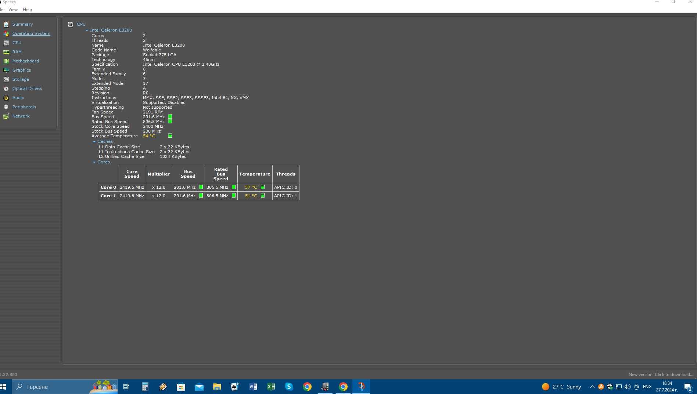Click the Core 1 Rated Bus Speed green square
This screenshot has width=697, height=394.
[234, 196]
